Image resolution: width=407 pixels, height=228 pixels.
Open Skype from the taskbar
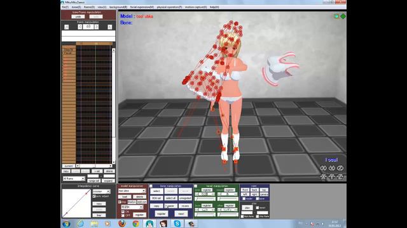point(177,224)
